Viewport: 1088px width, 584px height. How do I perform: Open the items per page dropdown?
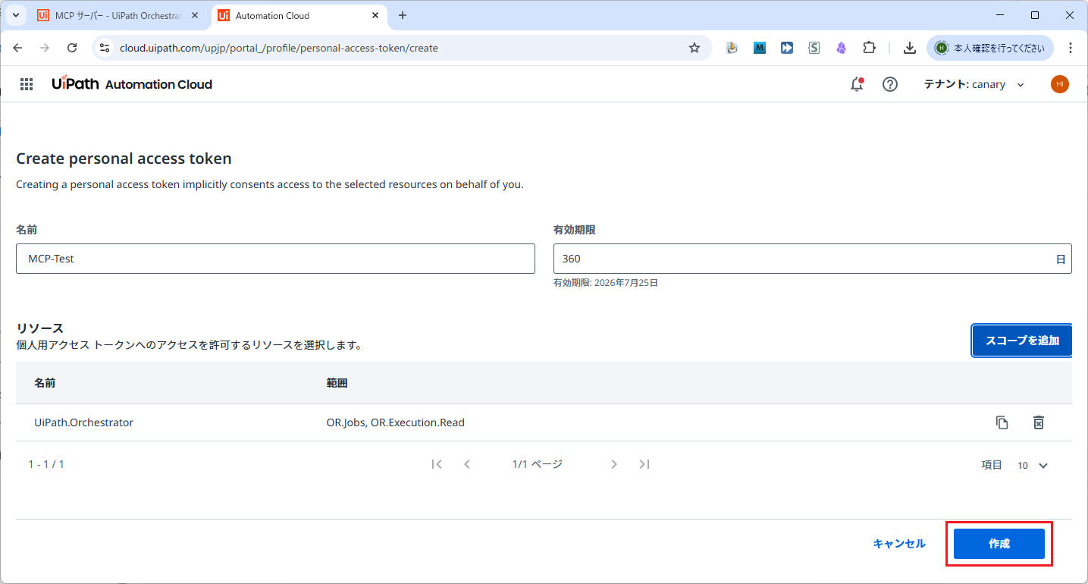1033,466
